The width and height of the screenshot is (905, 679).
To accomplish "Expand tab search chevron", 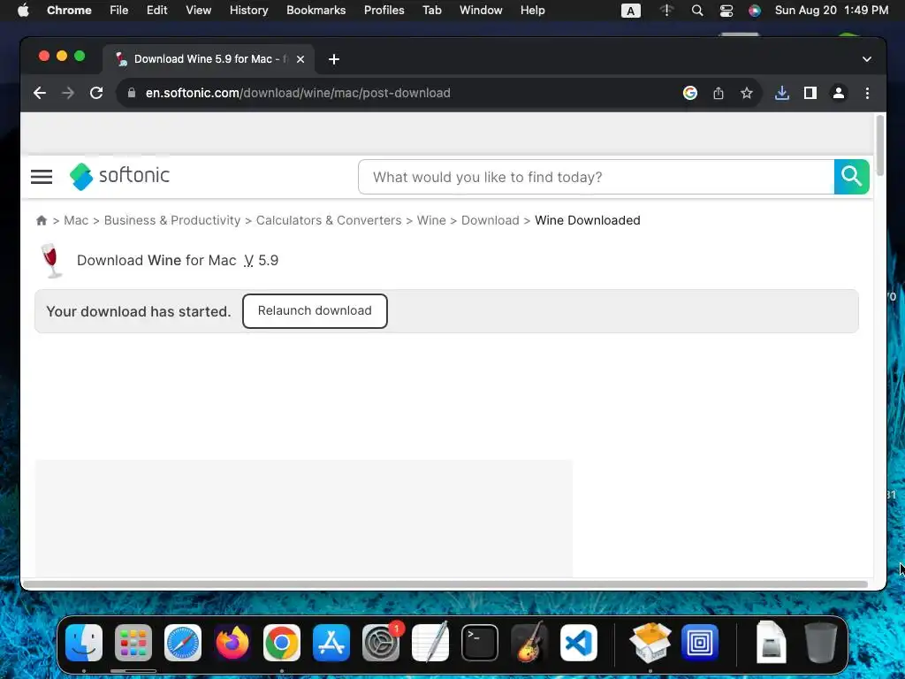I will pyautogui.click(x=866, y=59).
